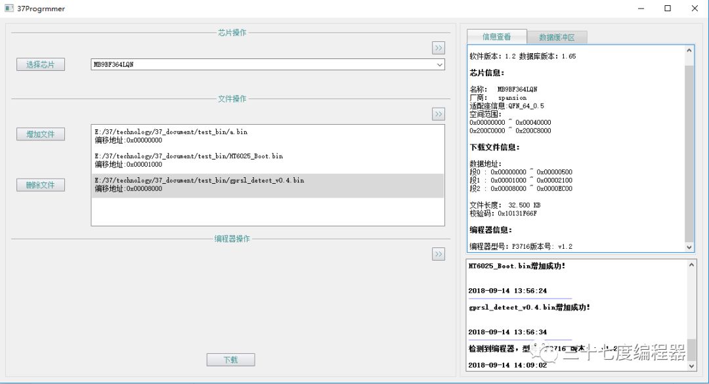Open the MB9BF364LQN chip dropdown

click(x=268, y=65)
